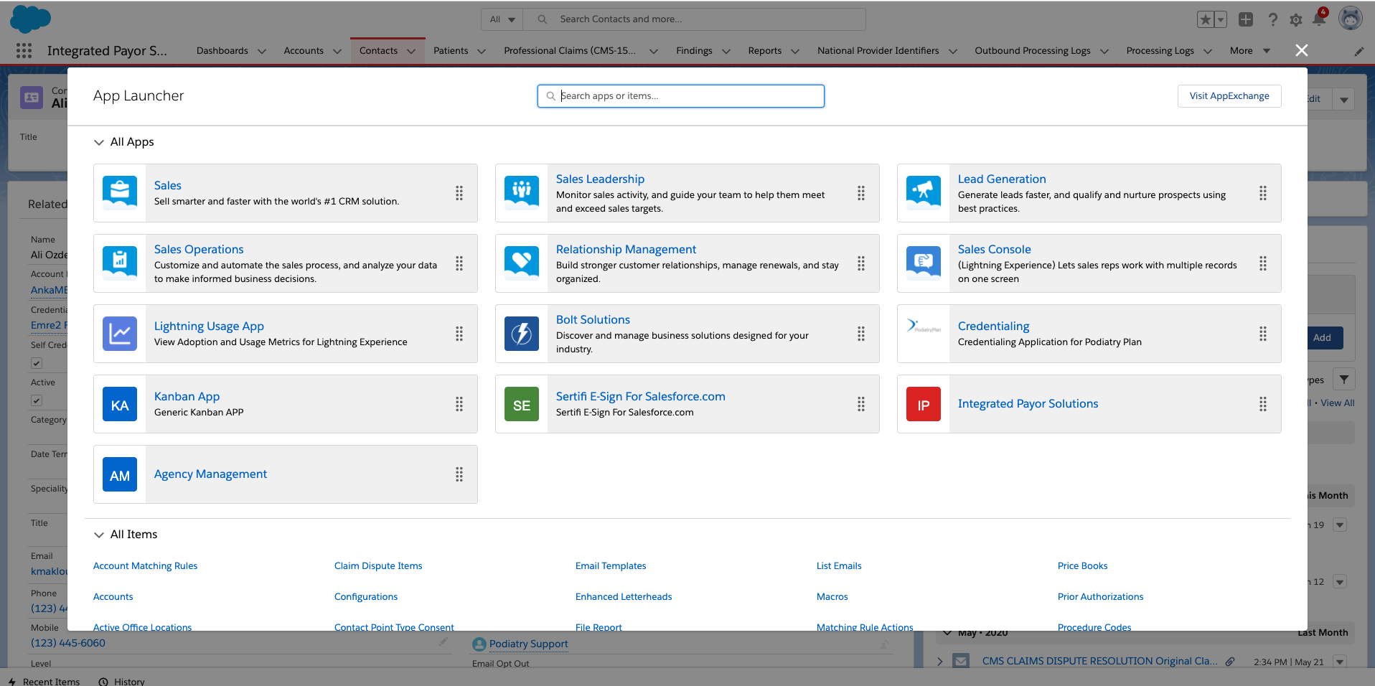Open the Sales Operations app icon
The height and width of the screenshot is (686, 1375).
120,263
